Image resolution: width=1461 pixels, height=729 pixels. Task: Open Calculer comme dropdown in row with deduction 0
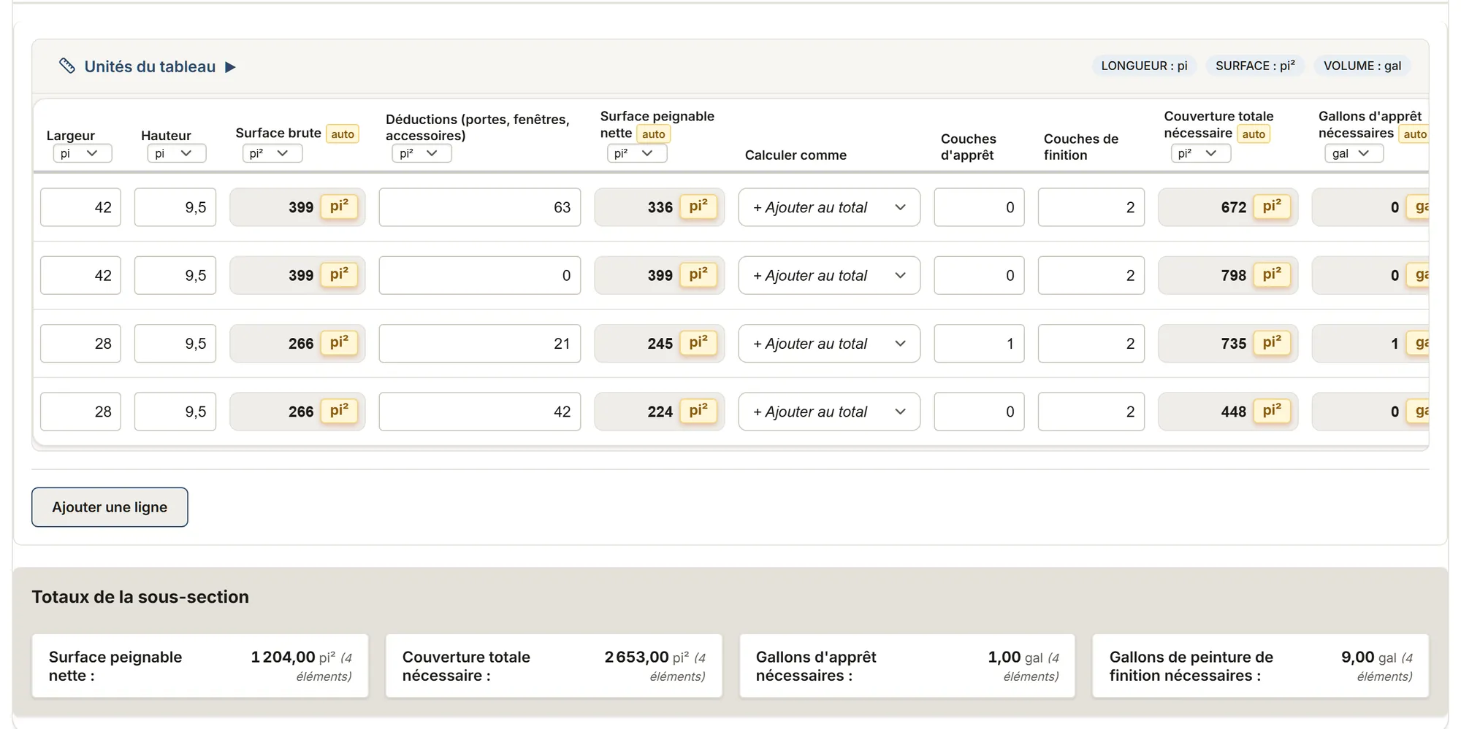point(829,275)
